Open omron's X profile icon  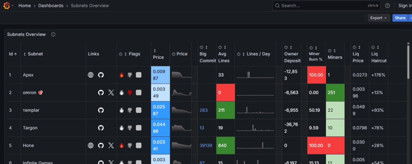[111, 92]
